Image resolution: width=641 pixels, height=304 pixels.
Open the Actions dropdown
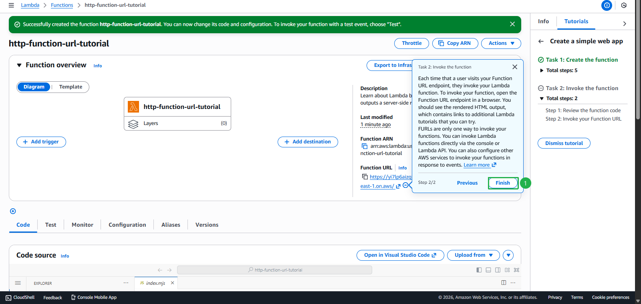501,43
